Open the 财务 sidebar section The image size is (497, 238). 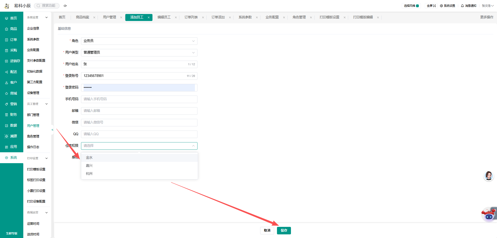[x=12, y=114]
